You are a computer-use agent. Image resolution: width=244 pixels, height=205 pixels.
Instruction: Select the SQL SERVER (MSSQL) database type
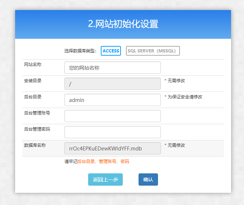(153, 51)
